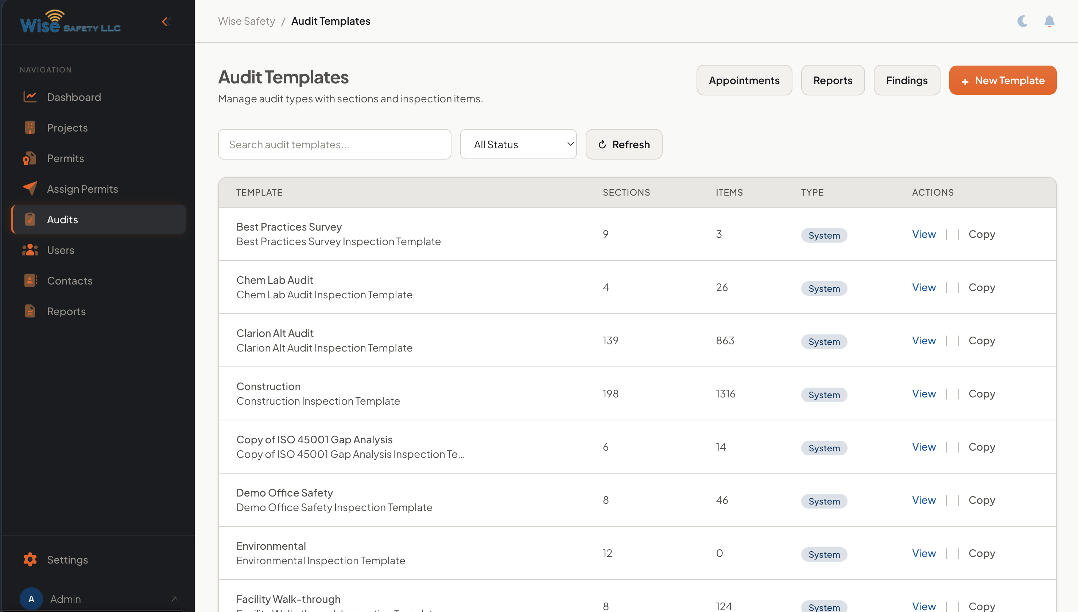Screen dimensions: 1078x612
Task: Click the System badge on Chem Lab Audit
Action: click(x=823, y=289)
